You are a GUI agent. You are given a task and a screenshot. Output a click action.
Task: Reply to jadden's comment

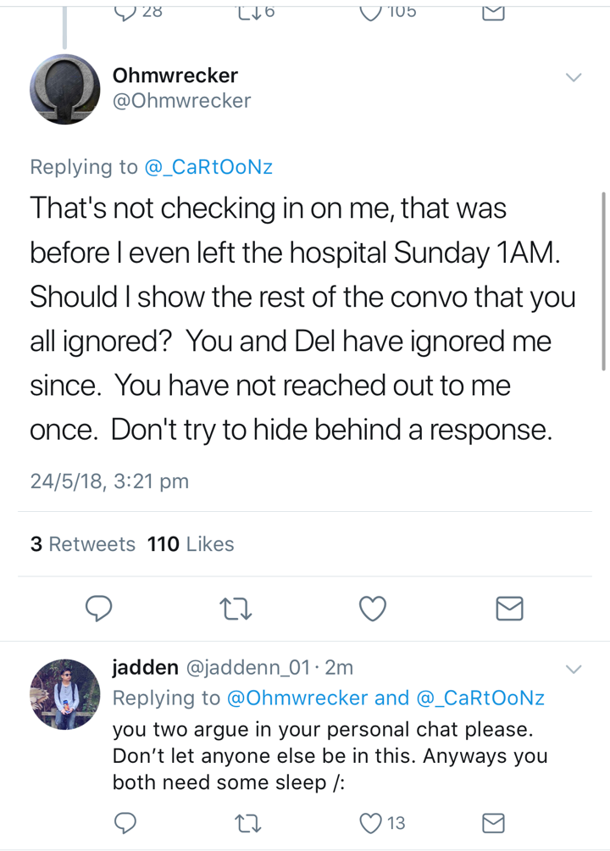125,823
